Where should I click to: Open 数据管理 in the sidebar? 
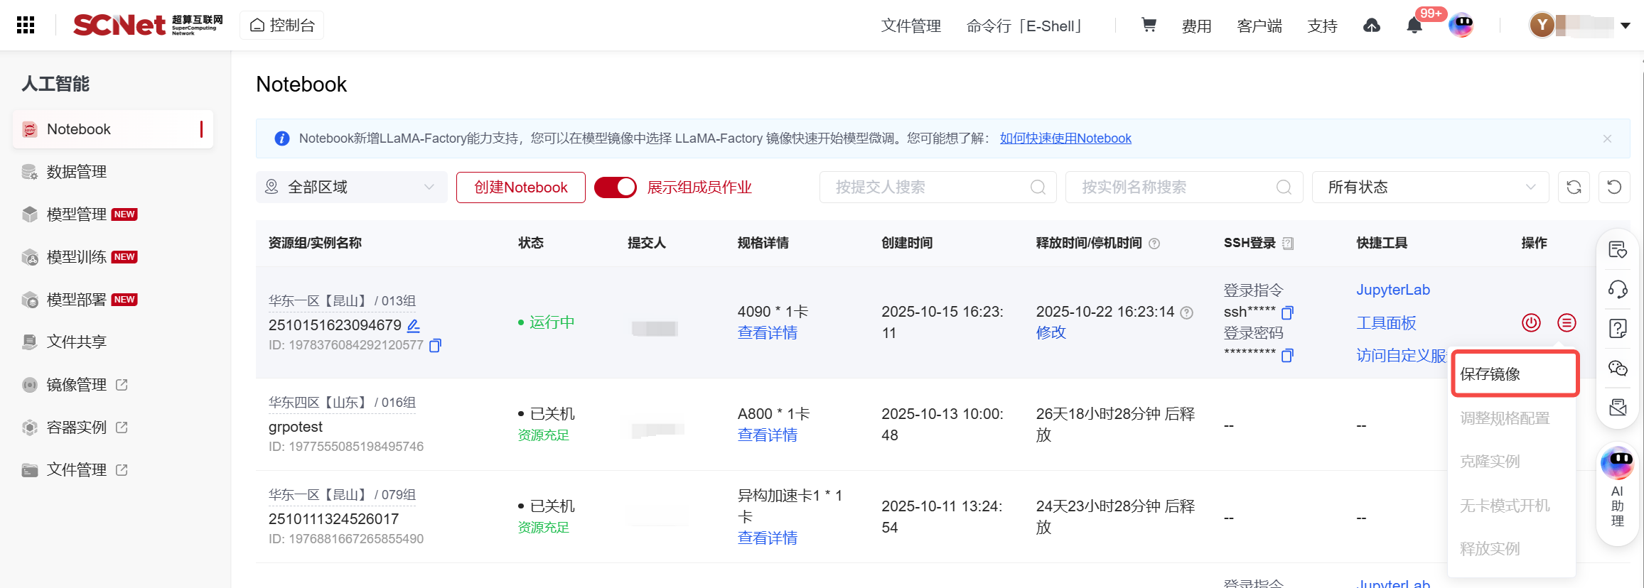77,172
